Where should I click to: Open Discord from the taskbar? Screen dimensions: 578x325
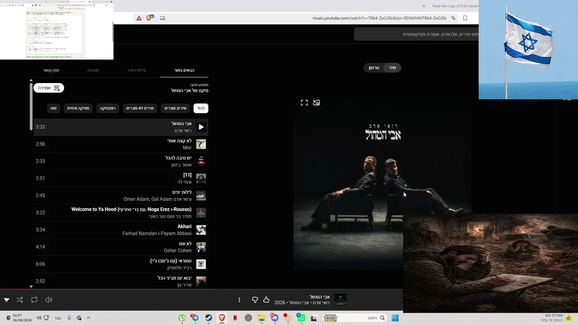click(x=275, y=318)
